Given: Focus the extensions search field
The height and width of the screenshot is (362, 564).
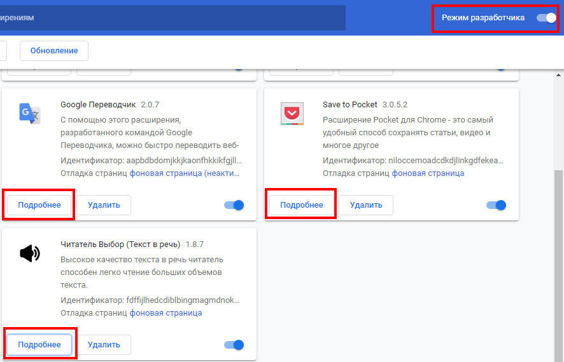Looking at the screenshot, I should [x=173, y=18].
